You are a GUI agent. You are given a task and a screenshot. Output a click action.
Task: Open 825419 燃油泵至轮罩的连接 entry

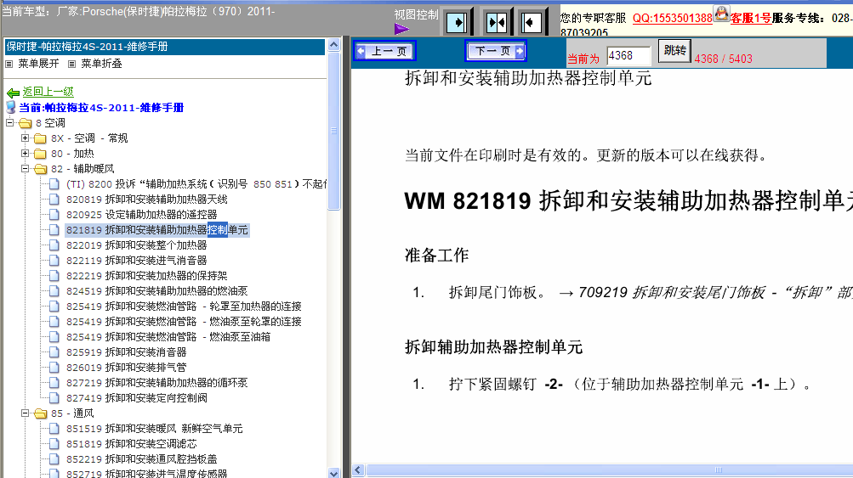(x=184, y=322)
